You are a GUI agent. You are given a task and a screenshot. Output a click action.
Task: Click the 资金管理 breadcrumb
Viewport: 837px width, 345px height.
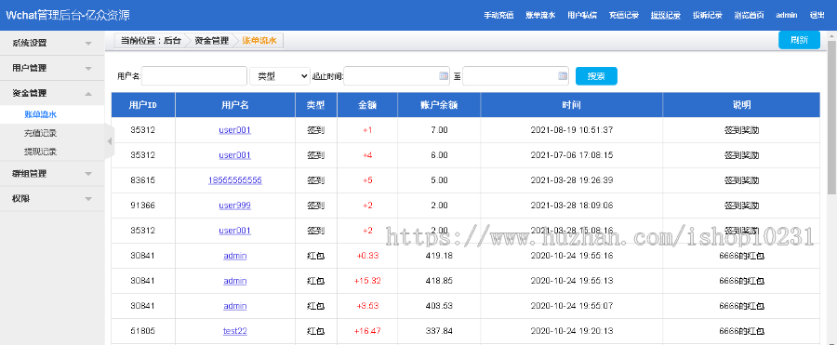(x=211, y=41)
